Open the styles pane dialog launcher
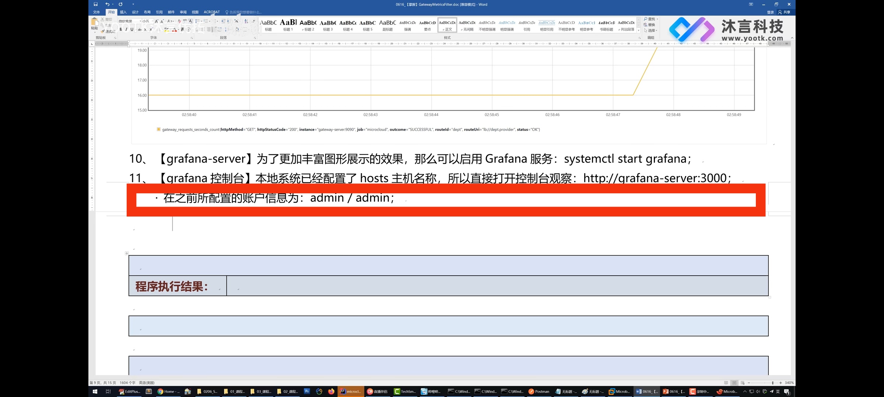884x397 pixels. tap(639, 38)
